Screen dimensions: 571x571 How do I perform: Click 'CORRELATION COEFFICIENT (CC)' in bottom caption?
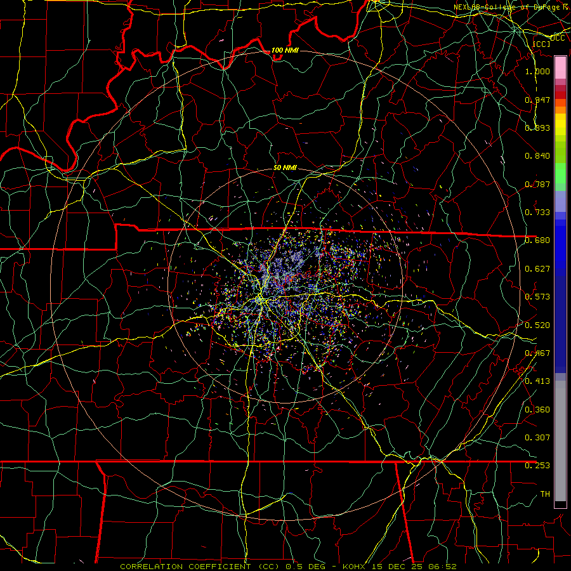coord(199,567)
